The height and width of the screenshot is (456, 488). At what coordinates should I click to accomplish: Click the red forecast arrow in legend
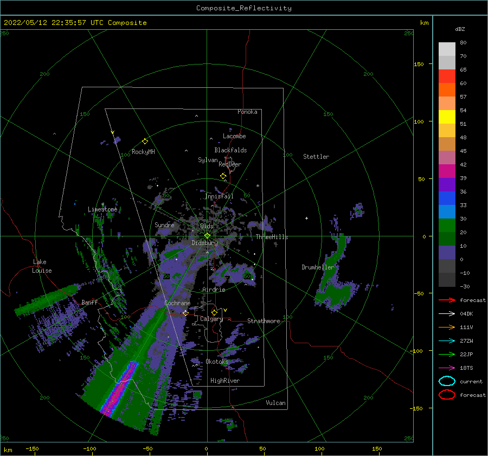[447, 300]
